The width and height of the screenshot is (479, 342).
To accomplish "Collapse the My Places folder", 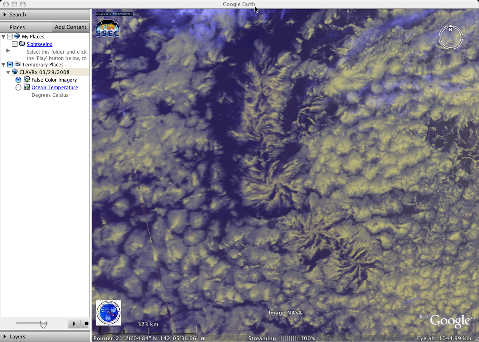I will (3, 37).
